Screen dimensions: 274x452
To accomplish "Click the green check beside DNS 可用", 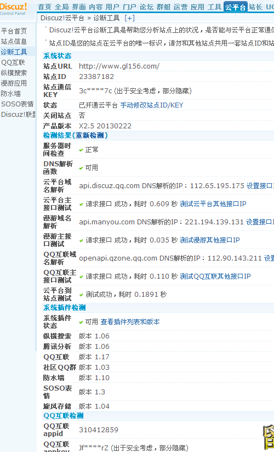I will click(81, 168).
